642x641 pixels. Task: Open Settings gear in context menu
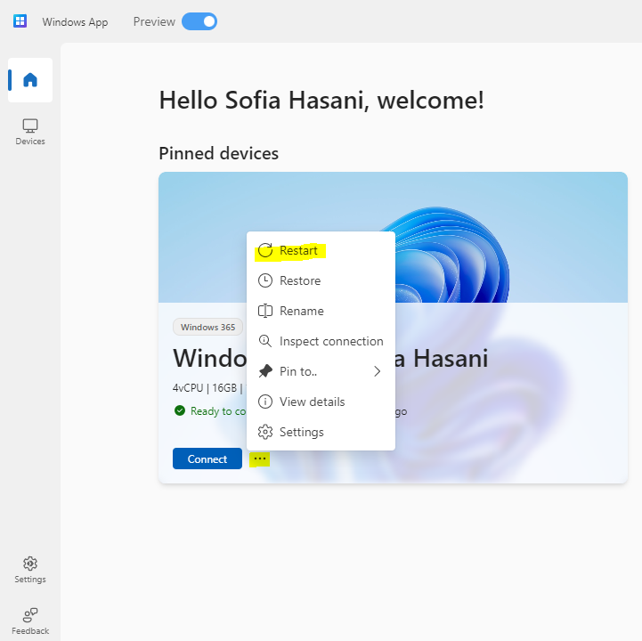pyautogui.click(x=321, y=433)
